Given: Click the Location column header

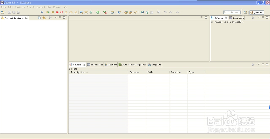Looking at the screenshot, I should [x=178, y=72].
